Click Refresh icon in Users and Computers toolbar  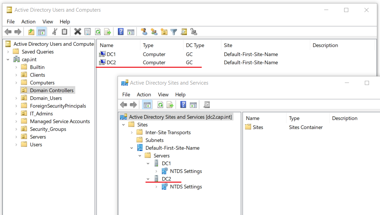tap(98, 32)
